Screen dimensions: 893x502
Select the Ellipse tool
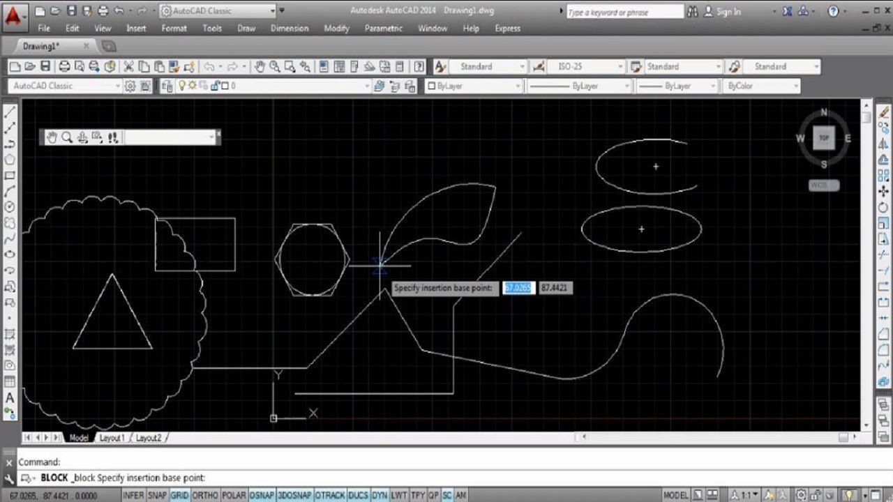[x=10, y=254]
